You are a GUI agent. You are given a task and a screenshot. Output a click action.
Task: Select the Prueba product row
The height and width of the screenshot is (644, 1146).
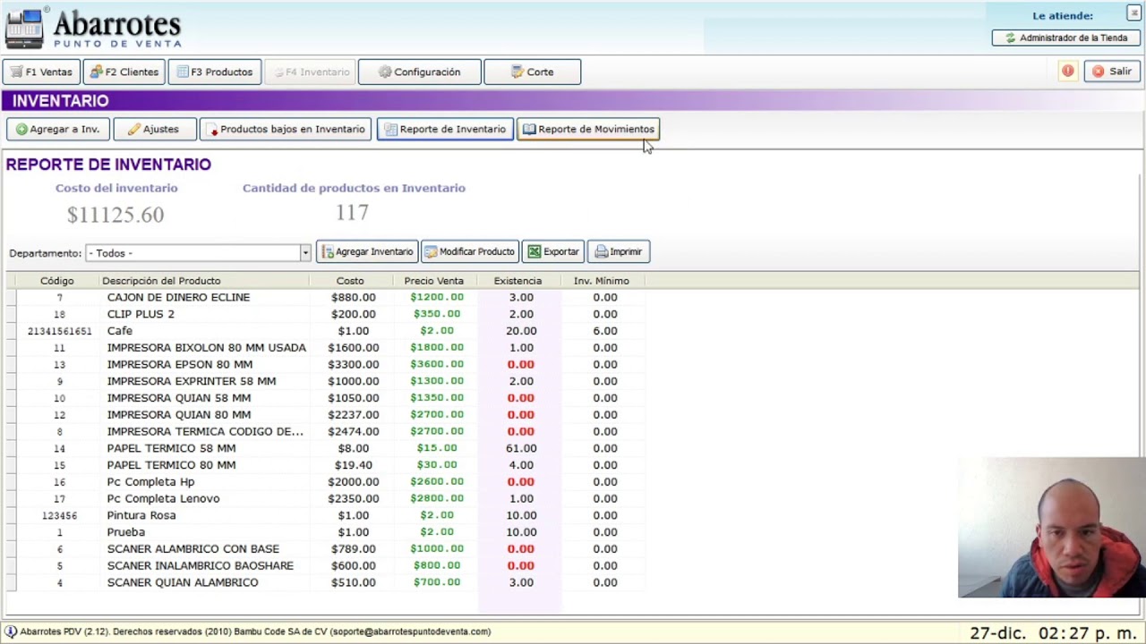coord(324,532)
